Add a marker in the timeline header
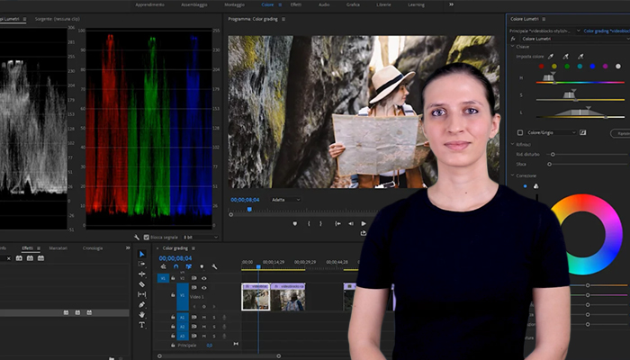The image size is (630, 360). (x=202, y=266)
